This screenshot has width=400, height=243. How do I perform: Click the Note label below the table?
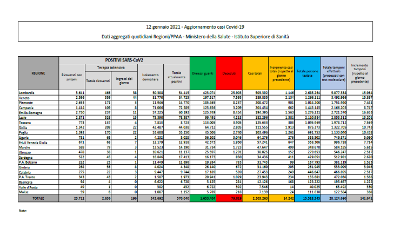pos(23,210)
